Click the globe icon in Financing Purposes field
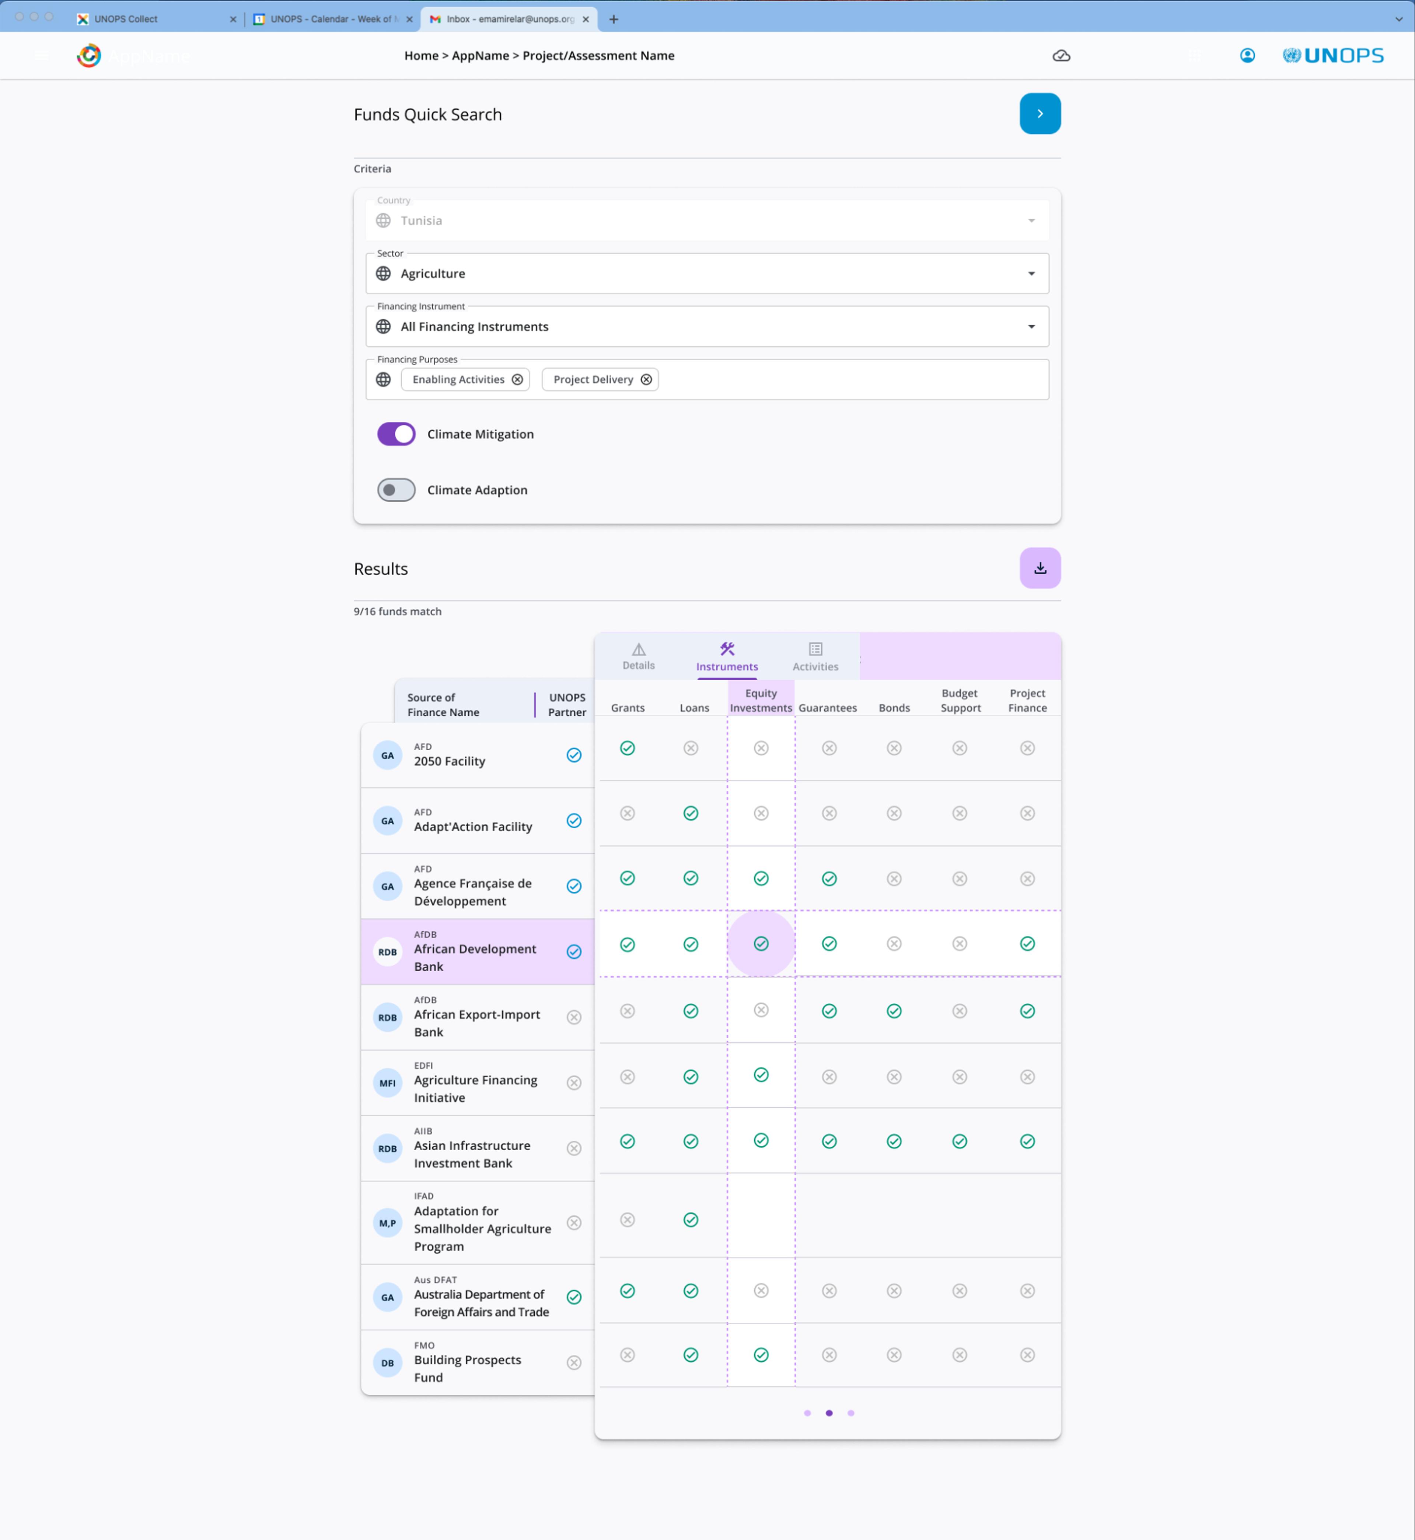 (384, 380)
